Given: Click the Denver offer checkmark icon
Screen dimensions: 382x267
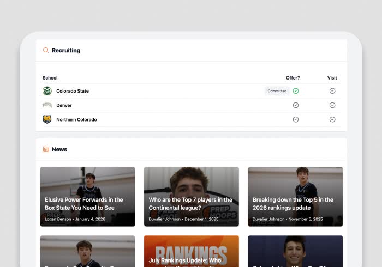Looking at the screenshot, I should coord(296,105).
